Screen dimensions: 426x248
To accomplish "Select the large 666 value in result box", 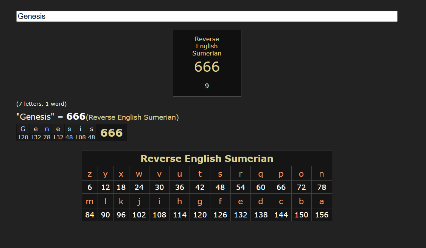I will coord(207,67).
